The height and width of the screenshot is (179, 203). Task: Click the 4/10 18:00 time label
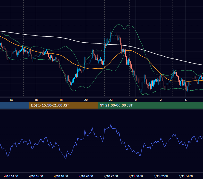click(x=61, y=176)
